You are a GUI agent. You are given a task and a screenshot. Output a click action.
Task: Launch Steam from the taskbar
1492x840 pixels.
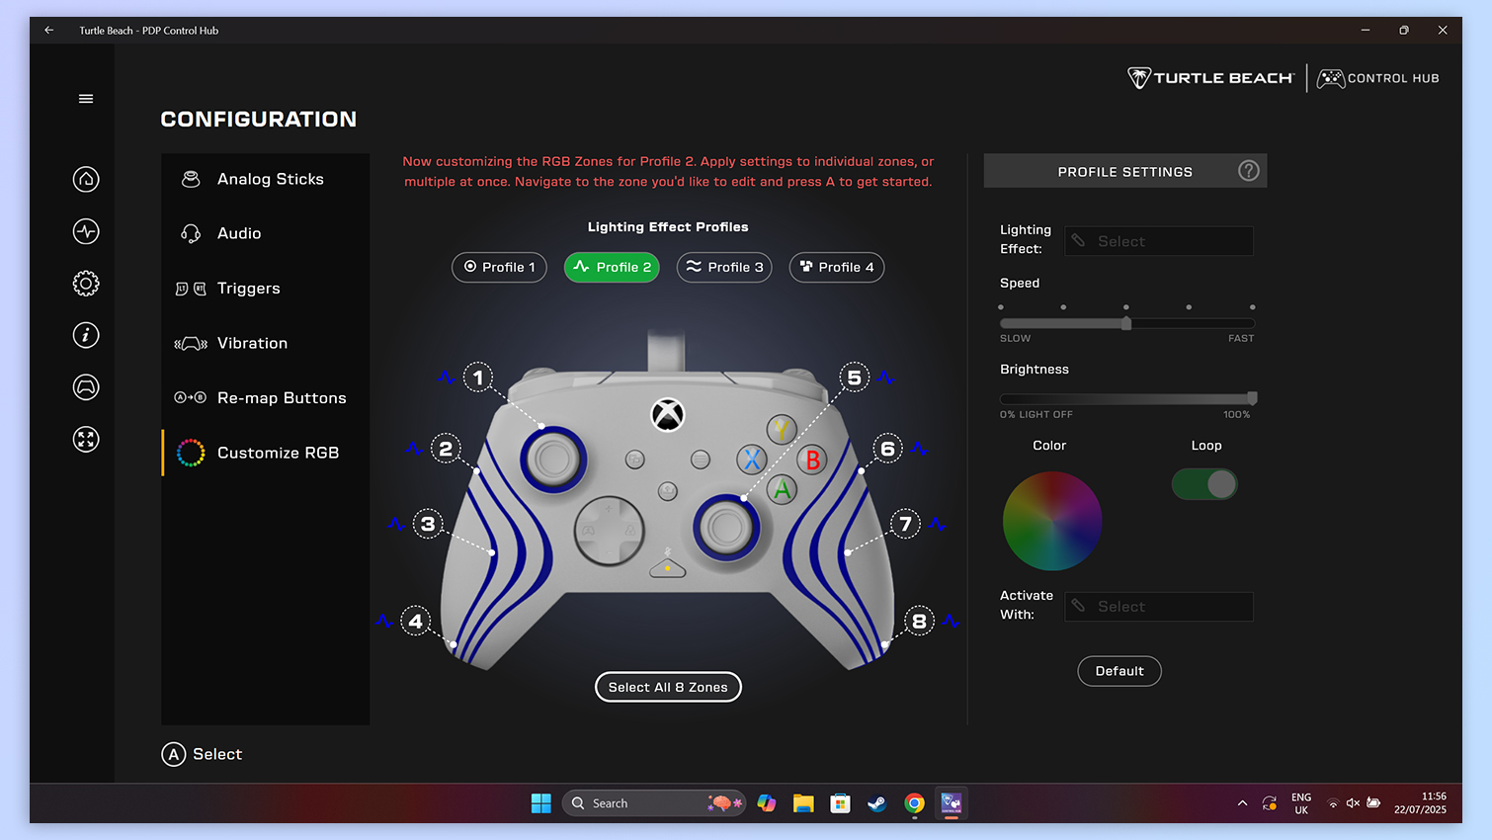coord(876,803)
